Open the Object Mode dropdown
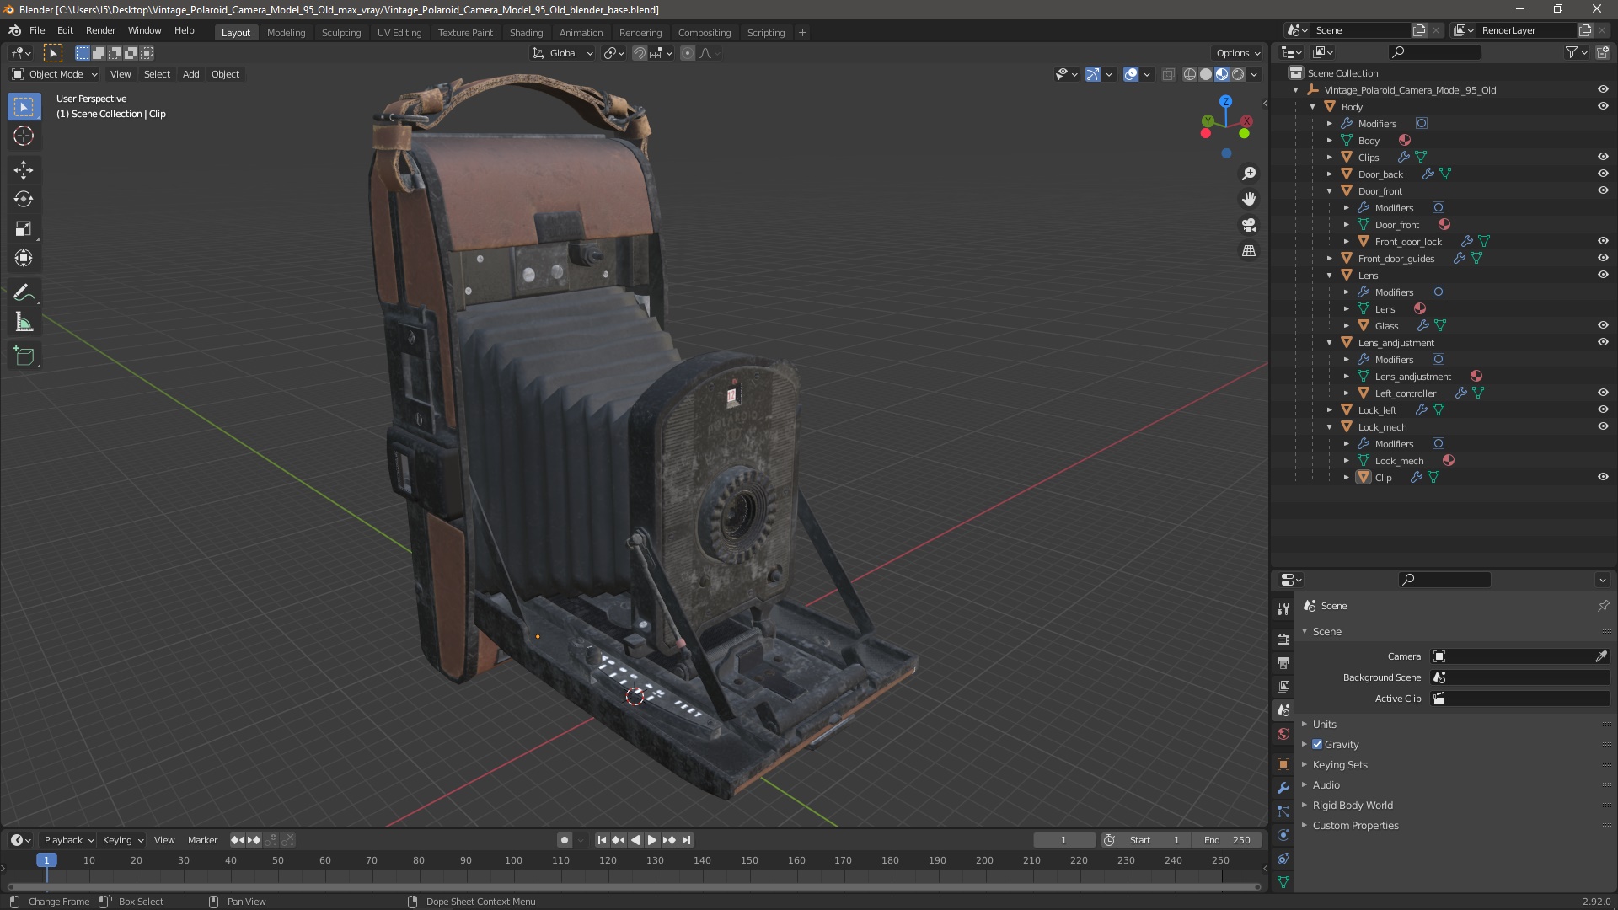This screenshot has width=1618, height=910. pyautogui.click(x=55, y=74)
